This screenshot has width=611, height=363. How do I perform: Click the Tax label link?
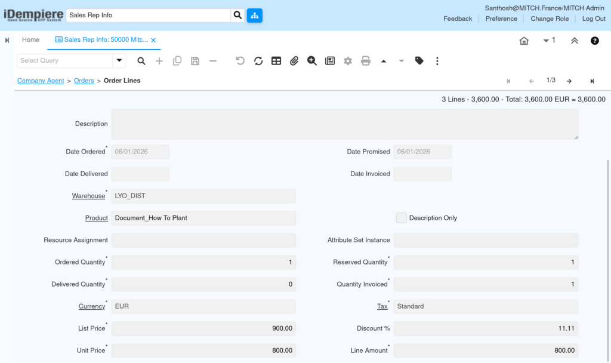382,306
